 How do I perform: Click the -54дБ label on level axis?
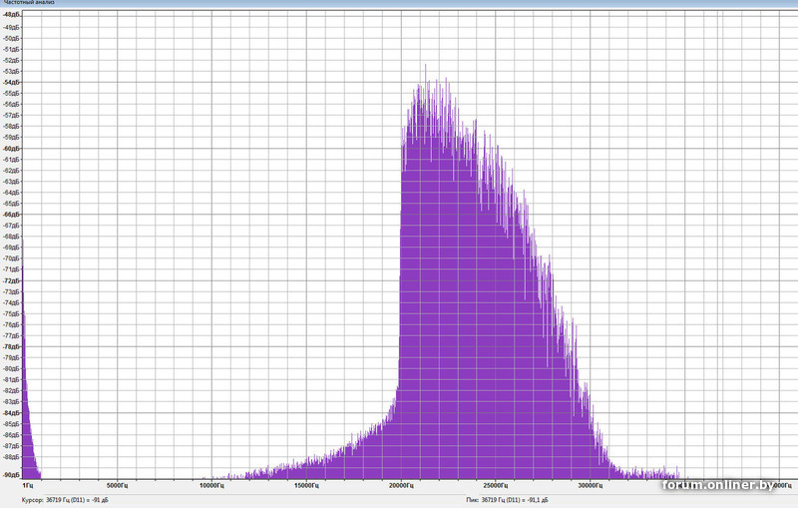pyautogui.click(x=11, y=82)
